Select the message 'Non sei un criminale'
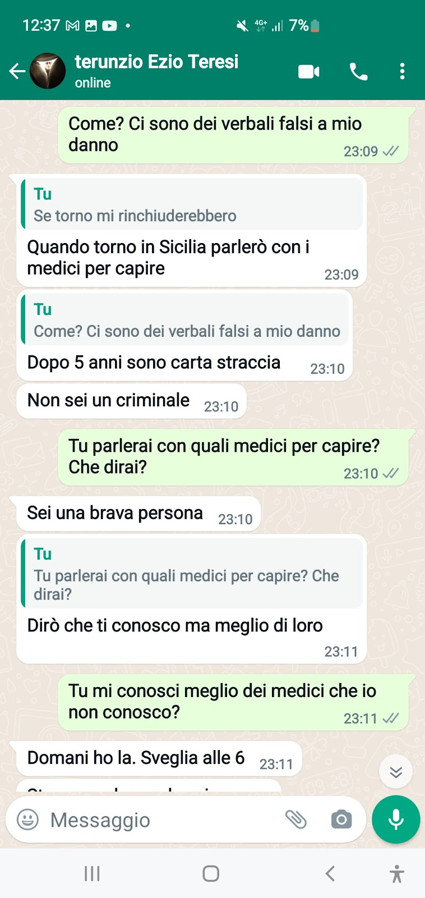 132,401
